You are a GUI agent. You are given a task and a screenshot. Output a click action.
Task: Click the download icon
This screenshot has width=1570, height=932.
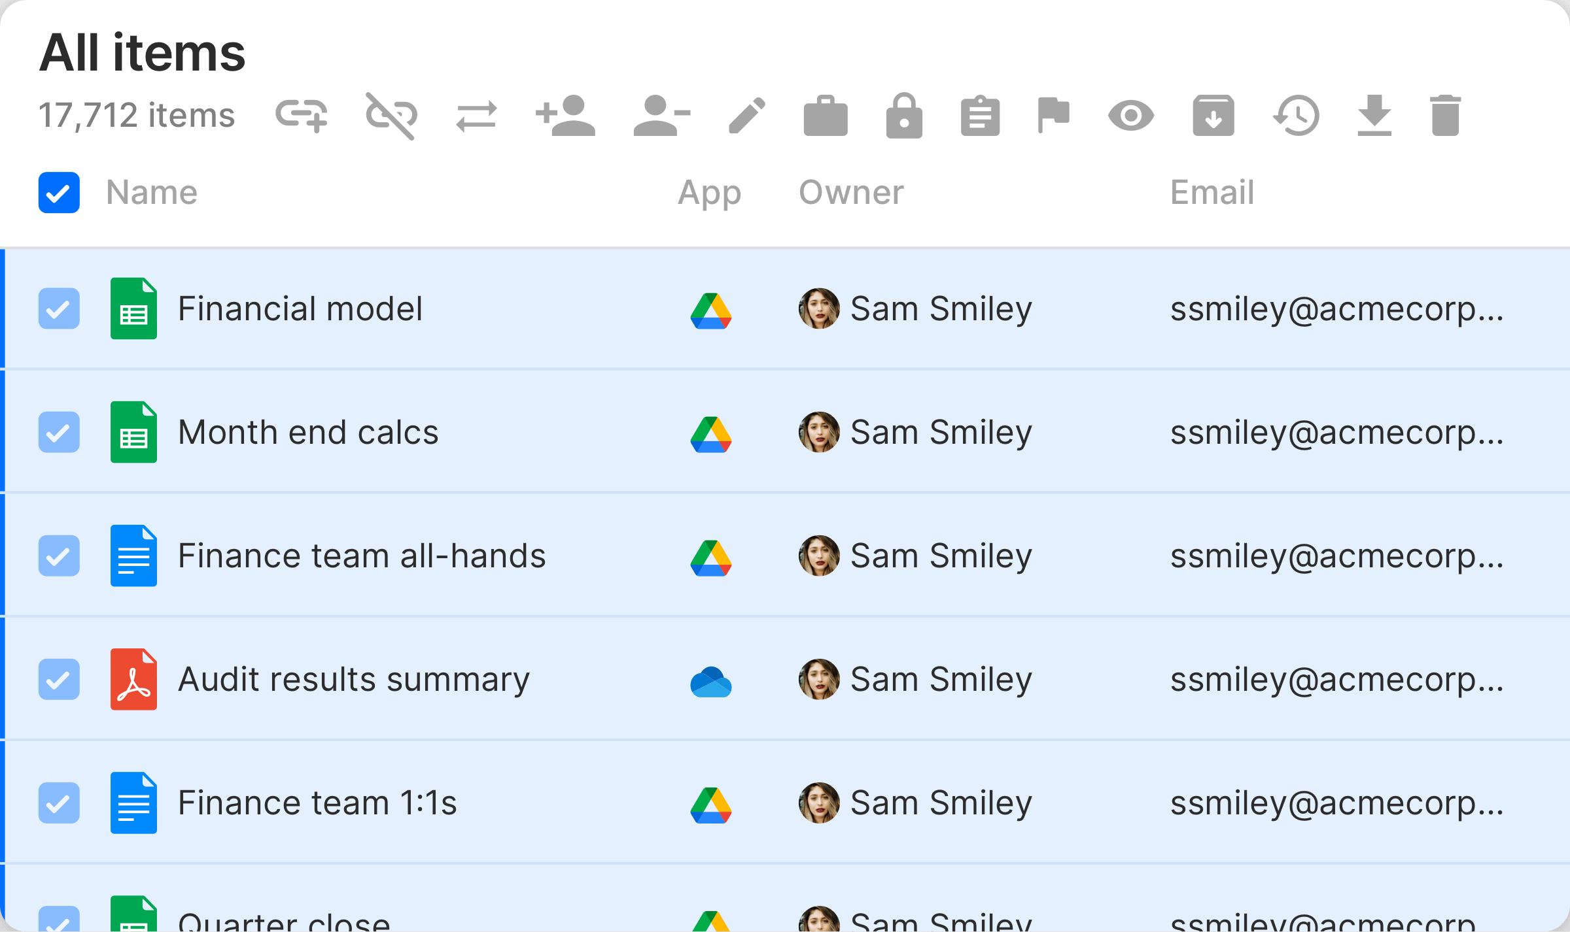(1375, 116)
